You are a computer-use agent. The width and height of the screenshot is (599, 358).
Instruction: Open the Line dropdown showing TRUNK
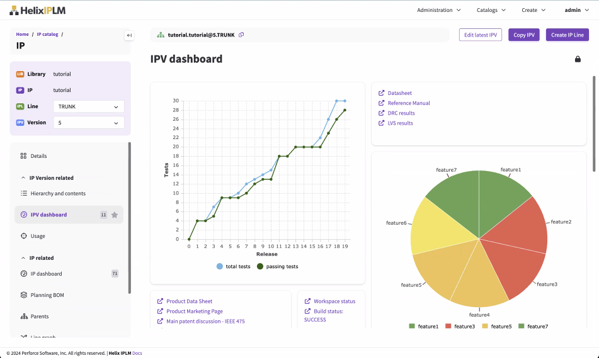[88, 107]
